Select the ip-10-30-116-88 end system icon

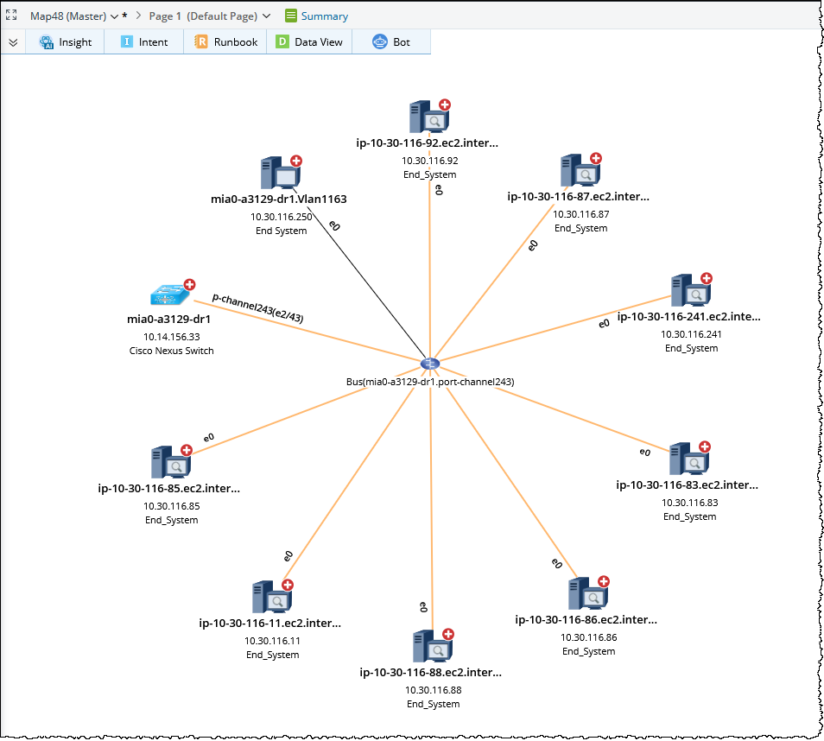pyautogui.click(x=433, y=646)
